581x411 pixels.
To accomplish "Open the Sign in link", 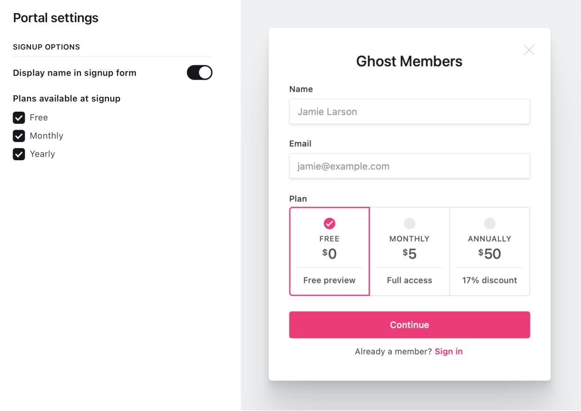I will click(449, 352).
